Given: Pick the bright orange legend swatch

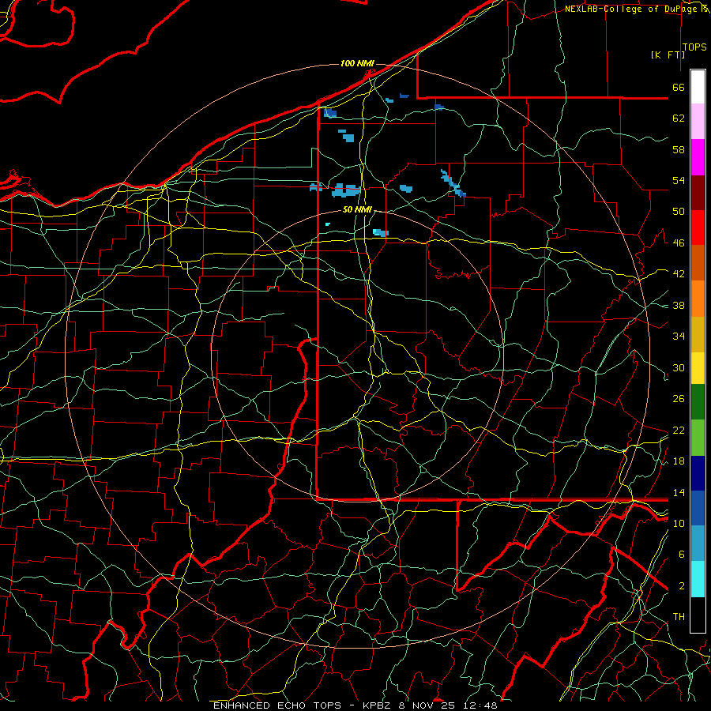Looking at the screenshot, I should point(698,299).
